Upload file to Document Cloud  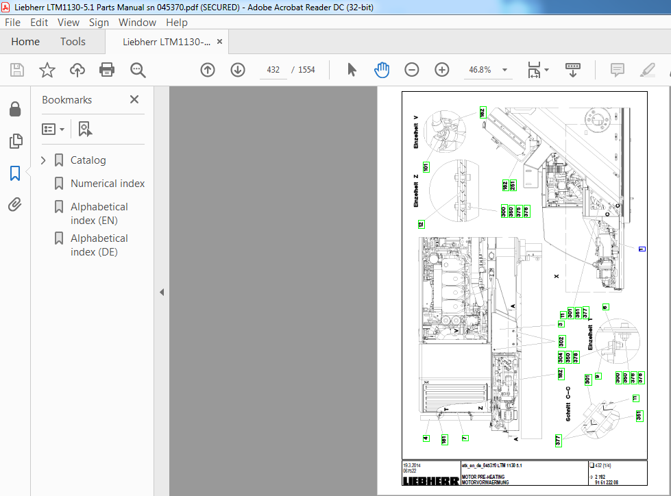[x=77, y=70]
